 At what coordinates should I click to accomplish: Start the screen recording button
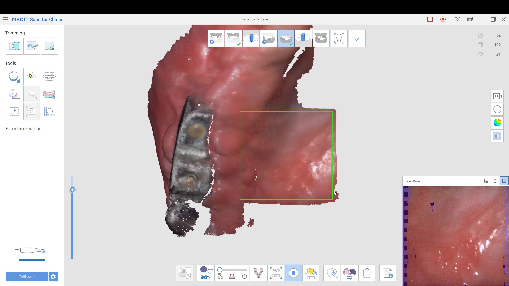[x=443, y=19]
